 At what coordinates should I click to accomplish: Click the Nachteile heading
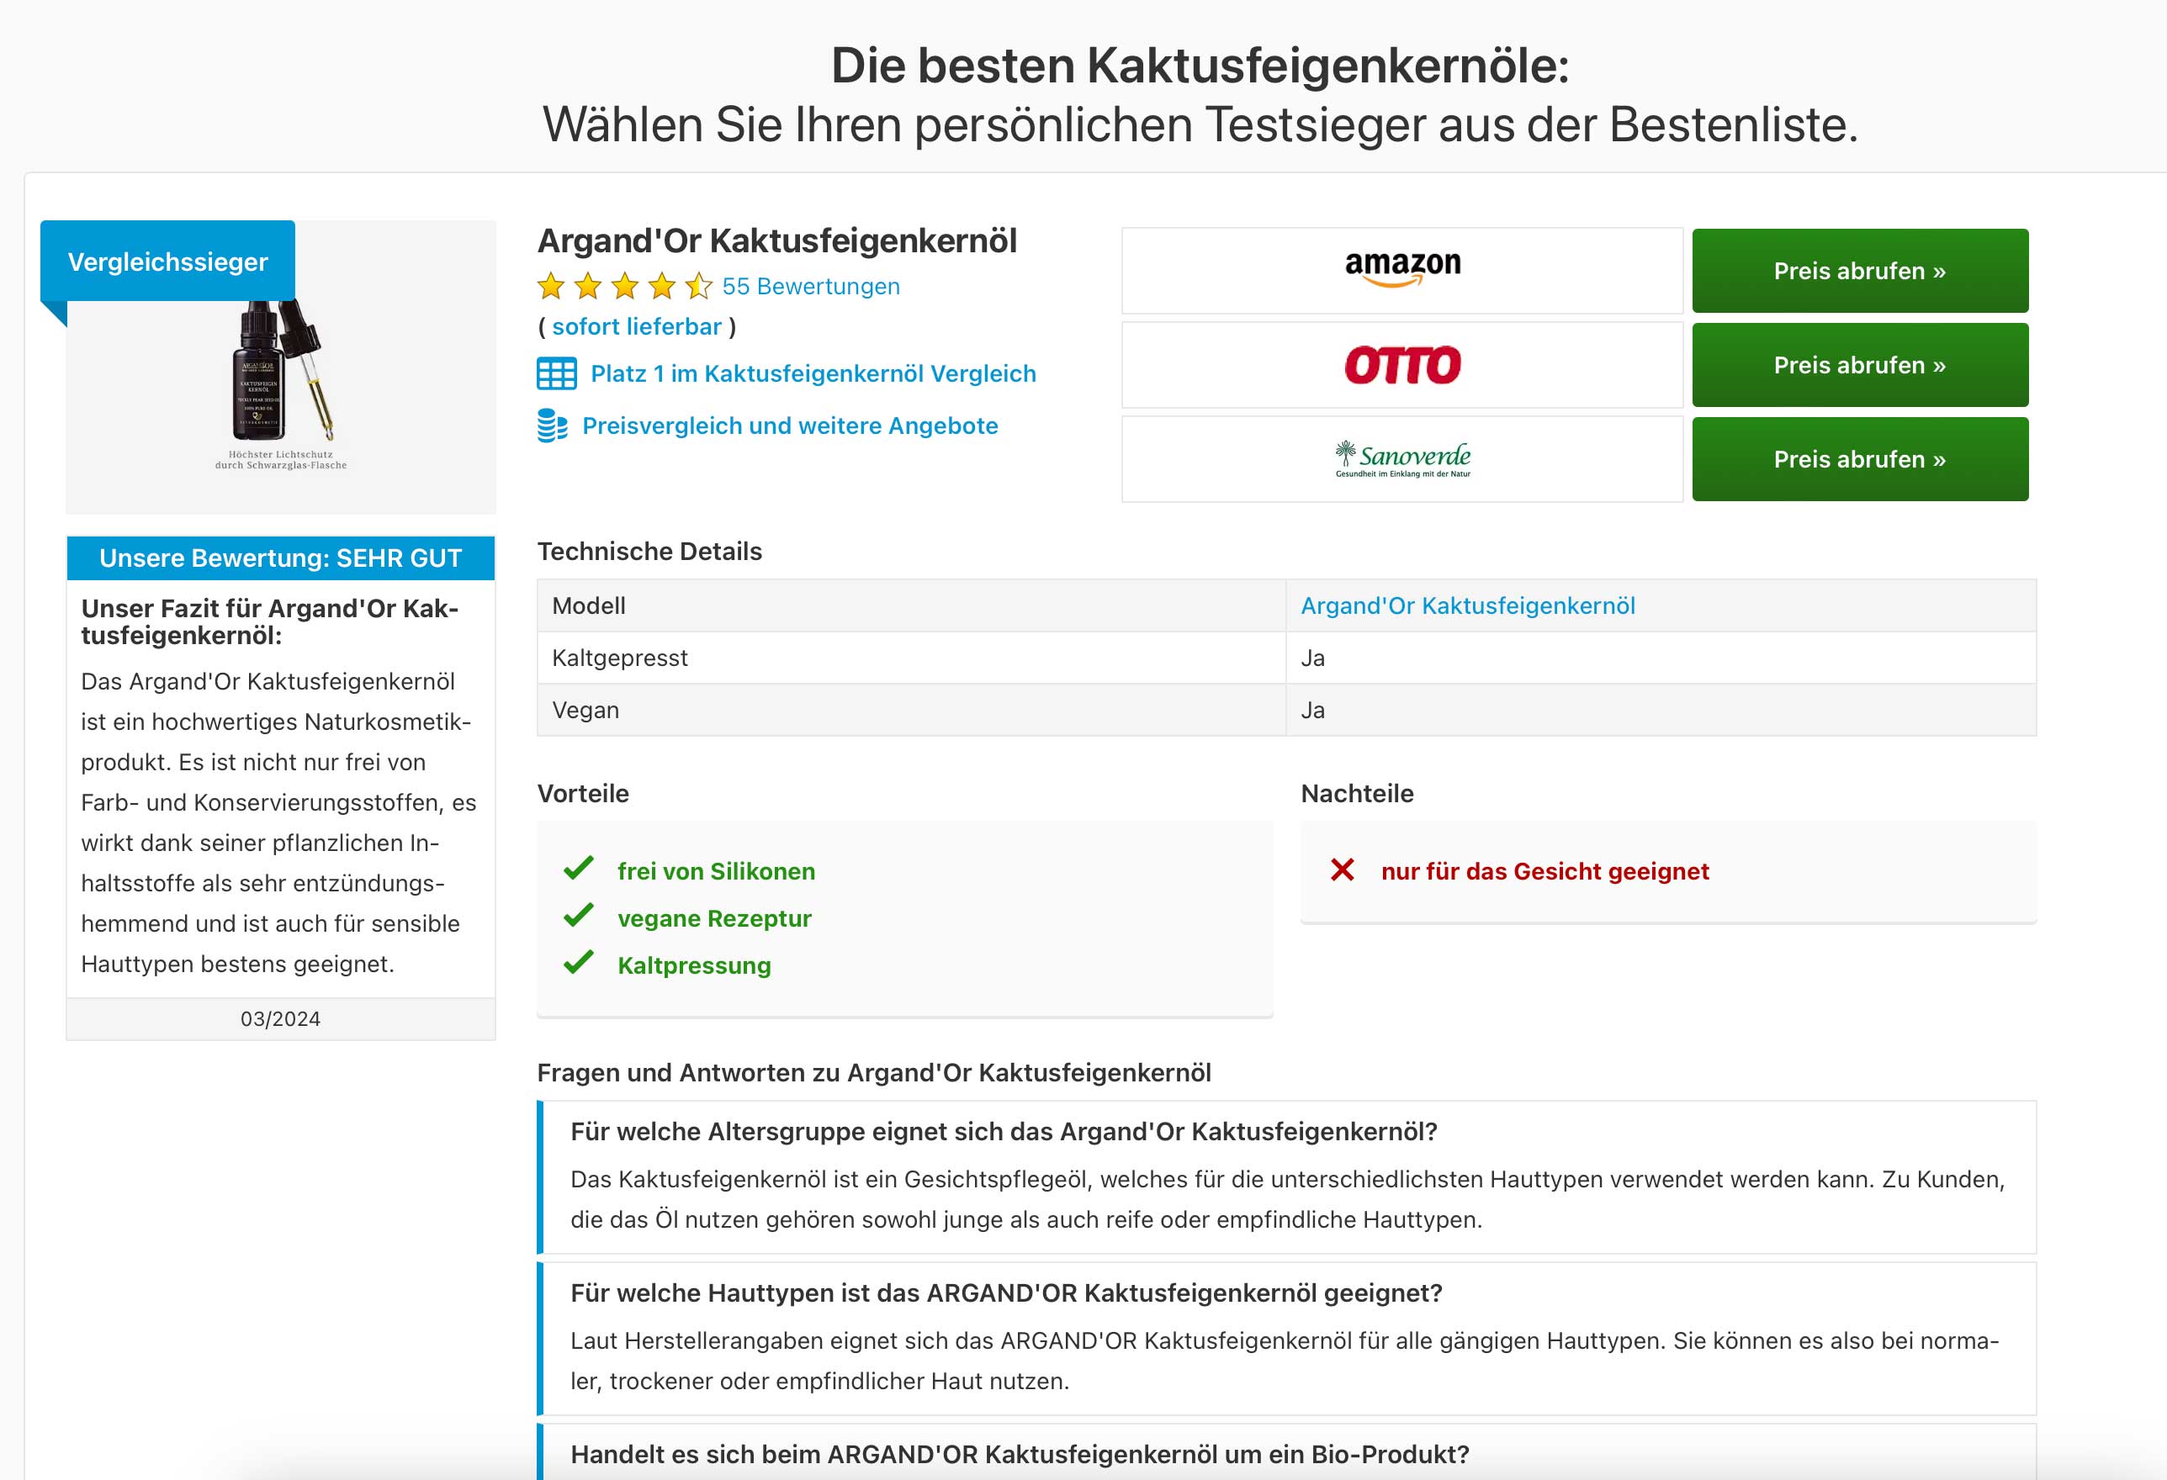coord(1357,794)
